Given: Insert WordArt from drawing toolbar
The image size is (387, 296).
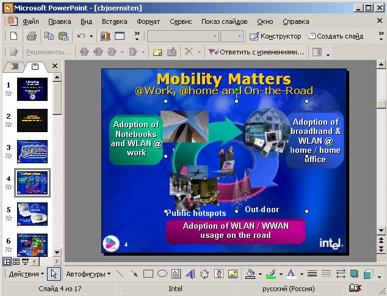Looking at the screenshot, I should [190, 274].
